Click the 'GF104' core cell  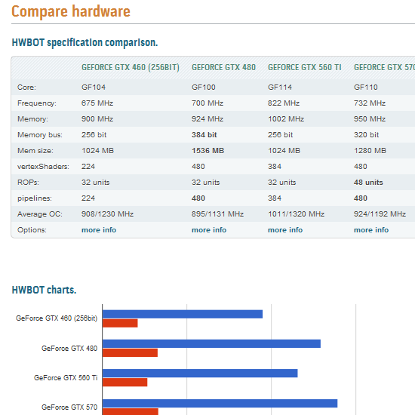tap(94, 87)
